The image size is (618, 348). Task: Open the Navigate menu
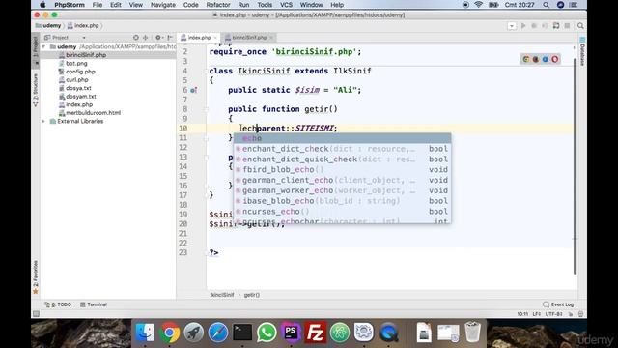[x=163, y=5]
